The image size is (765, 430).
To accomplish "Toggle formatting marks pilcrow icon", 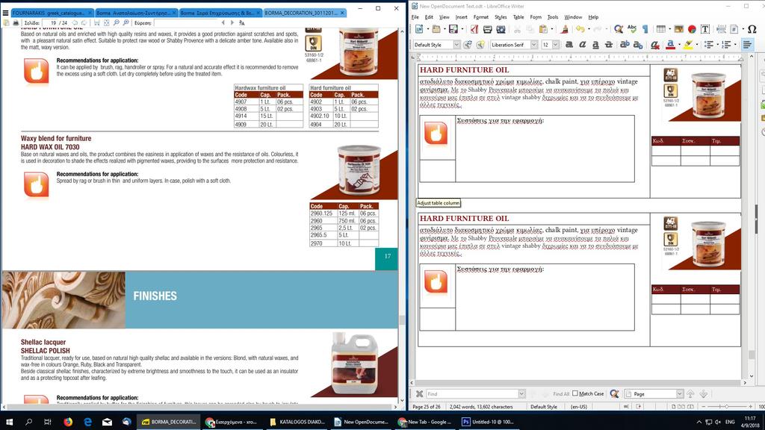I will point(645,30).
